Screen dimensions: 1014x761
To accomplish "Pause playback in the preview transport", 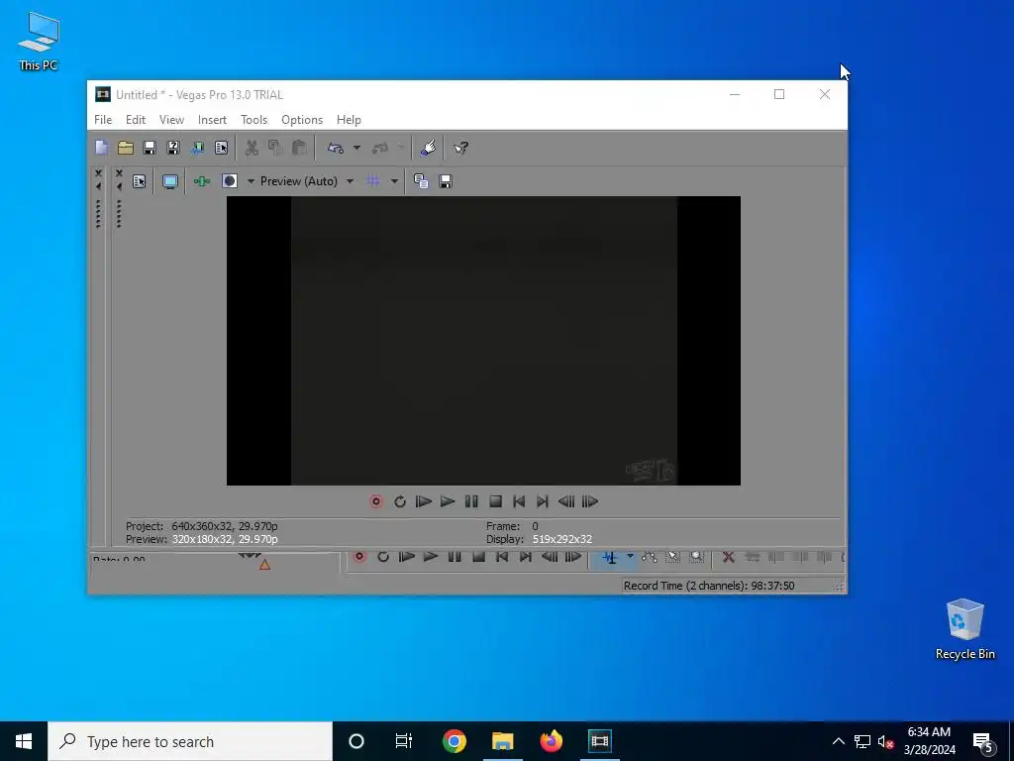I will tap(471, 501).
